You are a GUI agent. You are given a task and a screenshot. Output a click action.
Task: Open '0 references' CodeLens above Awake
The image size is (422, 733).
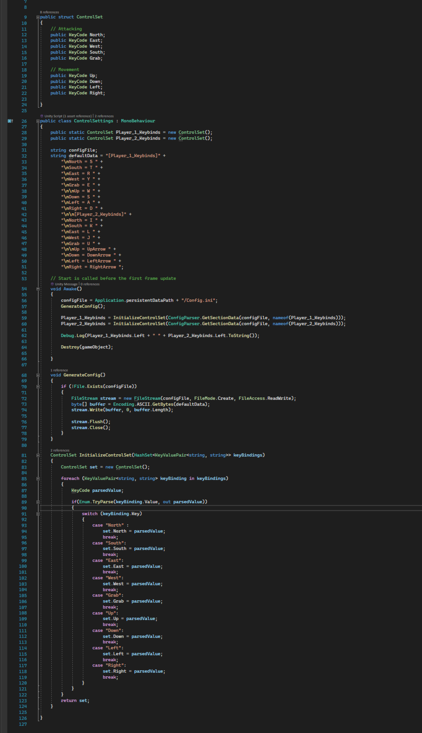(x=90, y=284)
